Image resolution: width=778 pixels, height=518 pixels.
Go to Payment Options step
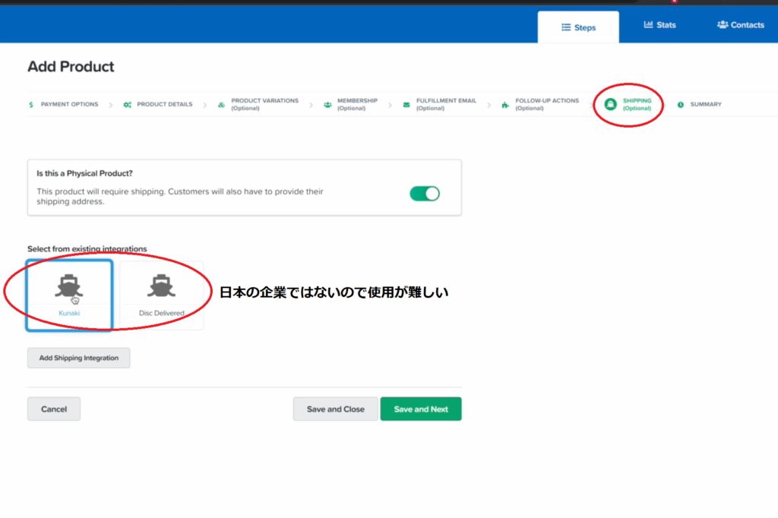tap(64, 105)
